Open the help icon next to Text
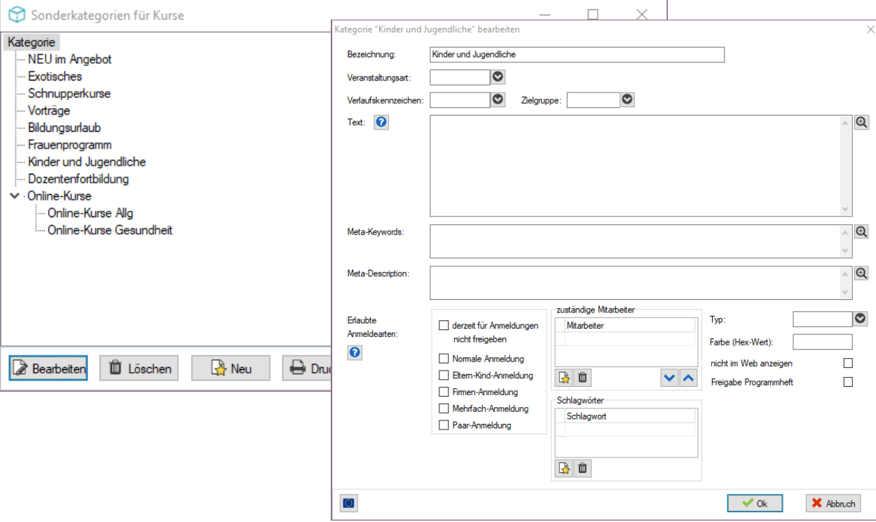The width and height of the screenshot is (876, 522). [x=381, y=123]
